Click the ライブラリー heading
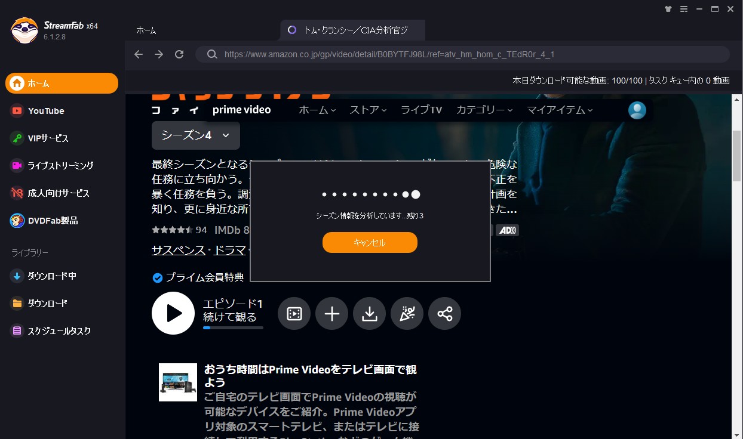This screenshot has width=743, height=439. coord(30,253)
